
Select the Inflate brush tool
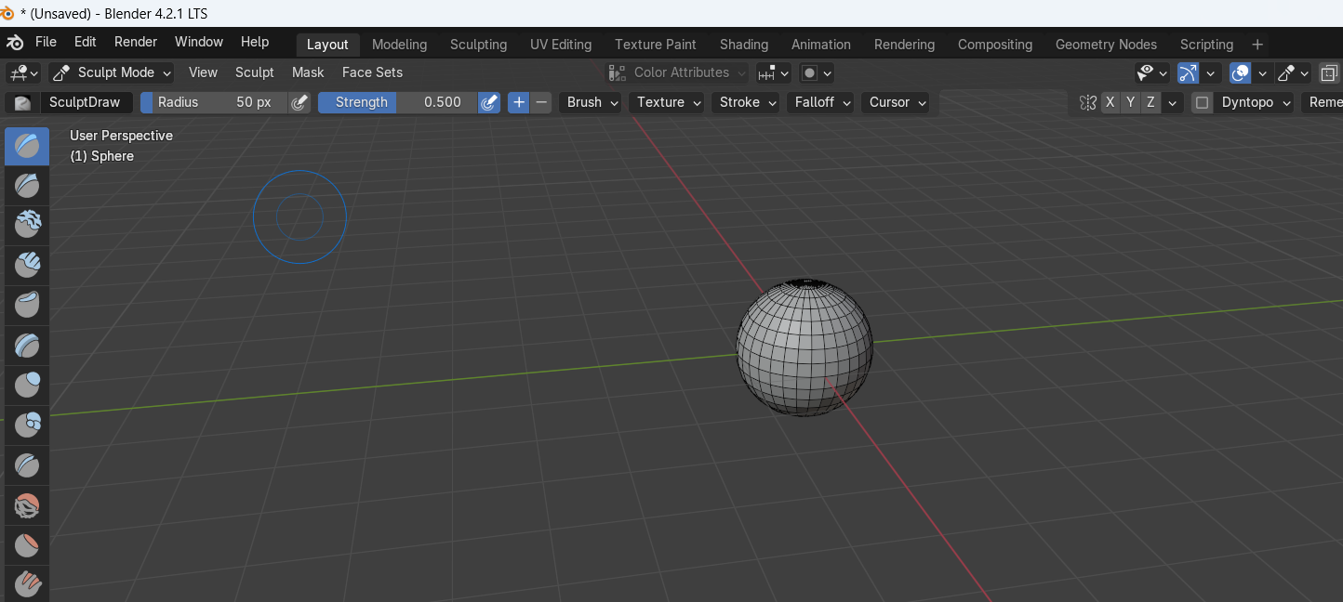click(x=27, y=385)
